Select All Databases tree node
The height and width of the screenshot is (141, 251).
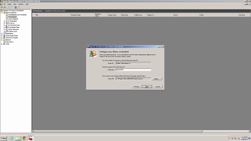point(13,17)
